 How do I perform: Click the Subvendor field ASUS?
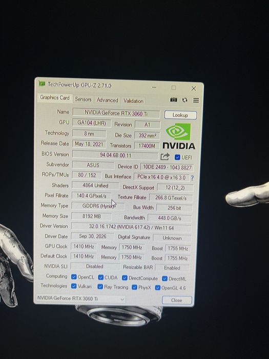coord(93,165)
